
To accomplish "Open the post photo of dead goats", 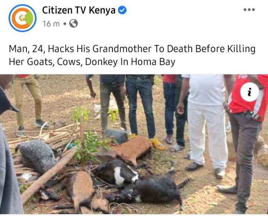I will 134,144.
